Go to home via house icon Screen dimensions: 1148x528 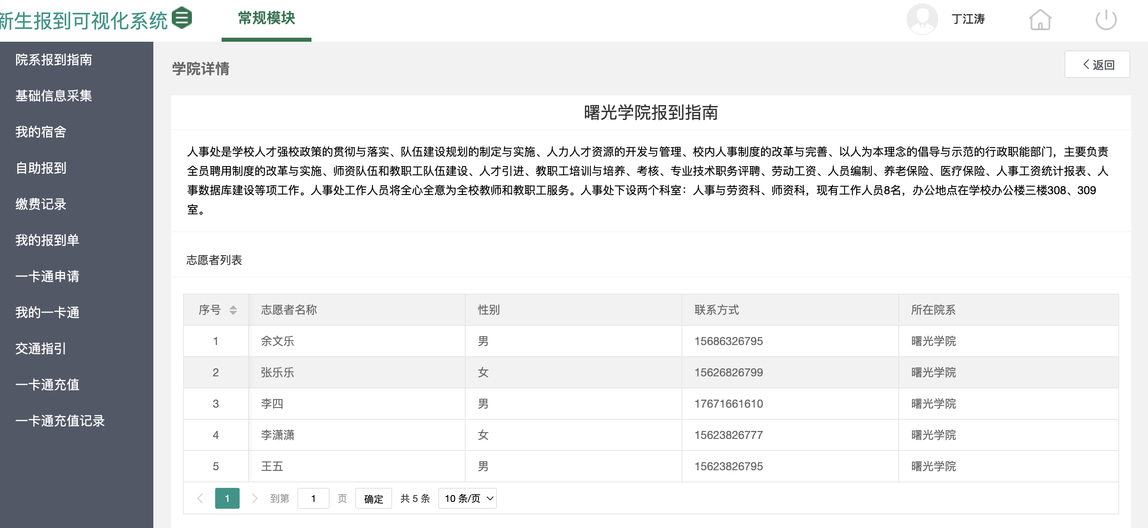[1040, 20]
